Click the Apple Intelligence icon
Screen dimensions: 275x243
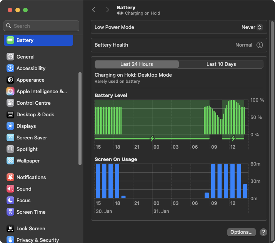(10, 92)
